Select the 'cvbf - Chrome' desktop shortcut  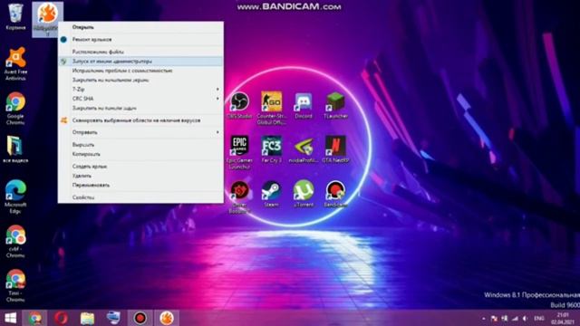(x=15, y=241)
